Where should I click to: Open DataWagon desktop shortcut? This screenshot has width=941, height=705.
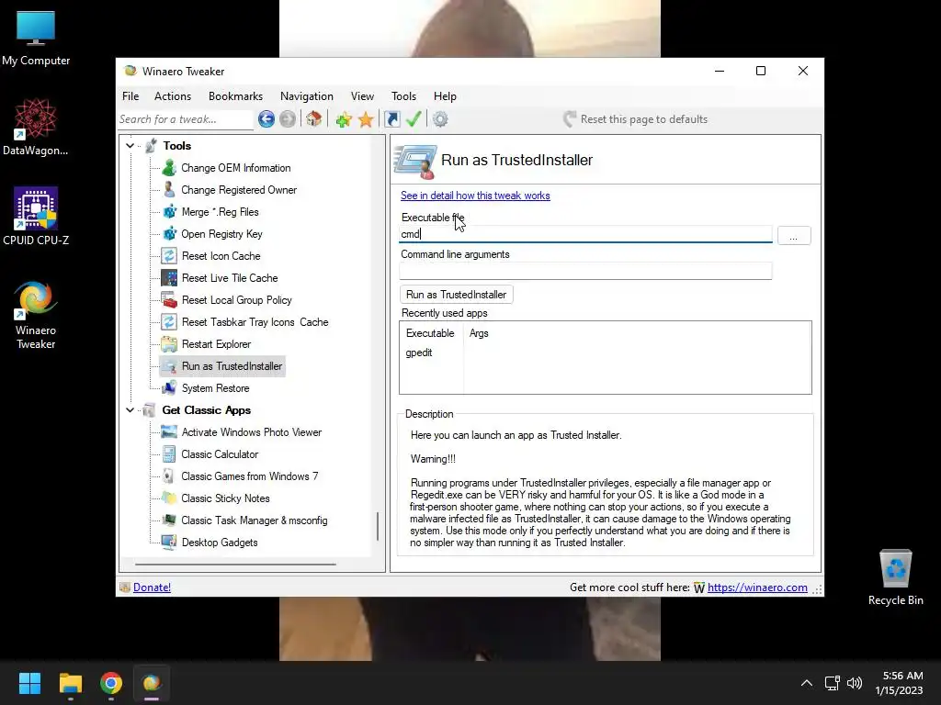pyautogui.click(x=36, y=127)
